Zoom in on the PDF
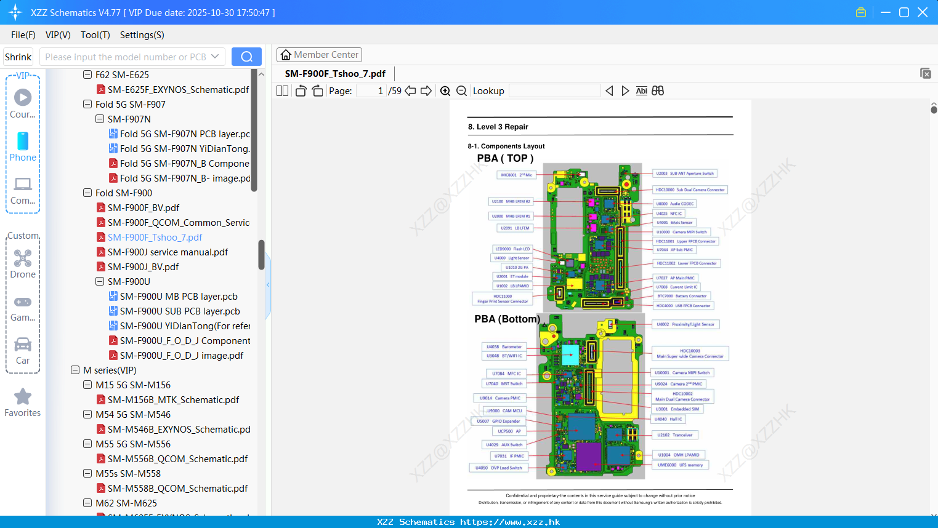Viewport: 938px width, 528px height. tap(445, 90)
